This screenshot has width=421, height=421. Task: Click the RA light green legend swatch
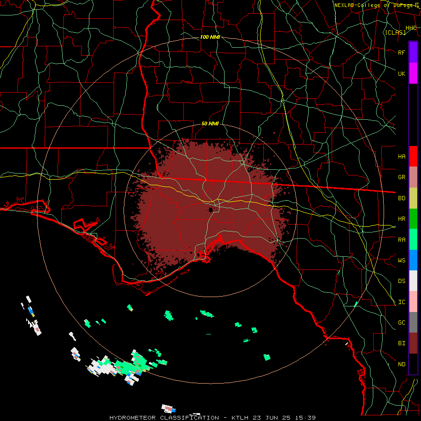(x=413, y=240)
